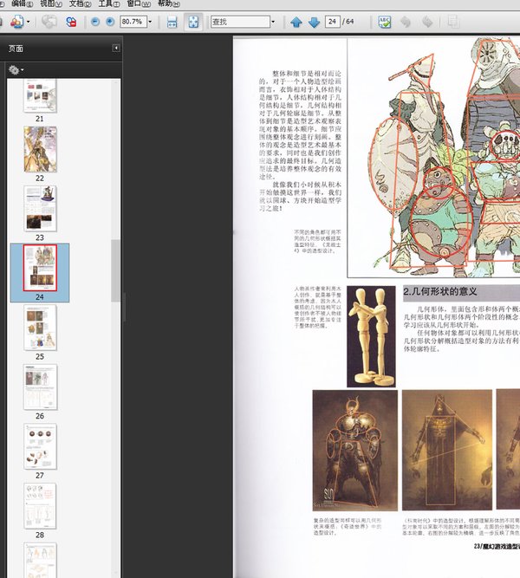Click the greyed document icon at toolbar end
This screenshot has height=578, width=520.
(x=453, y=22)
